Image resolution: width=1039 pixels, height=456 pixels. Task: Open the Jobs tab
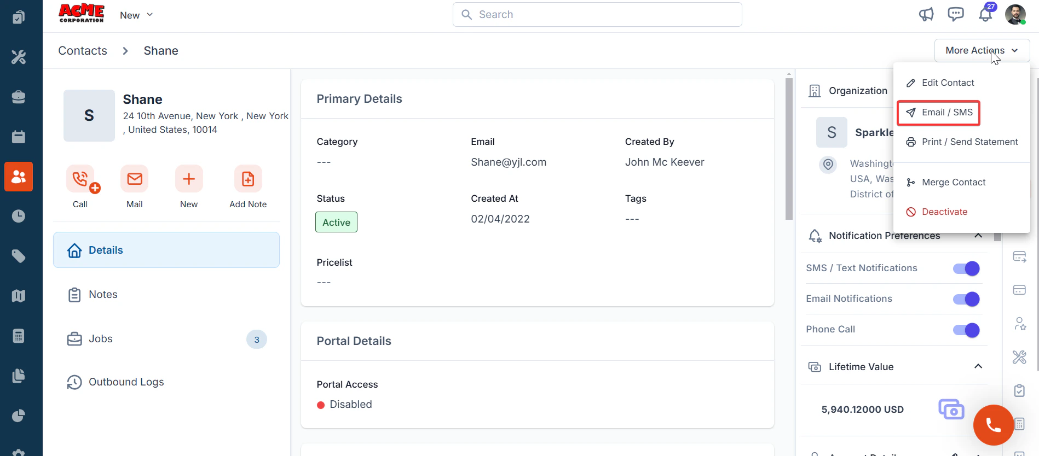[166, 339]
